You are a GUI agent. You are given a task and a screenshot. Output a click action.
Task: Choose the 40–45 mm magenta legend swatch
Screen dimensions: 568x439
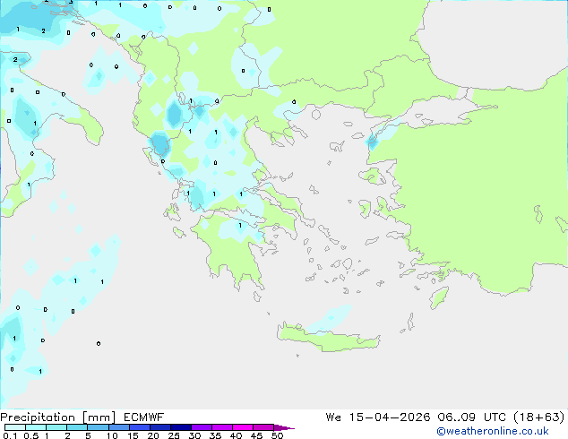point(243,427)
